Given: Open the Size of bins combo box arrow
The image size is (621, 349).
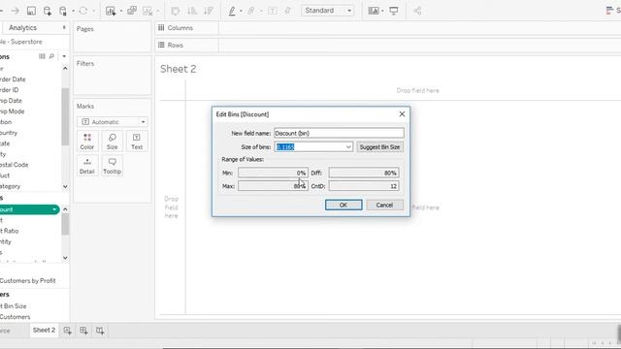Looking at the screenshot, I should click(348, 146).
